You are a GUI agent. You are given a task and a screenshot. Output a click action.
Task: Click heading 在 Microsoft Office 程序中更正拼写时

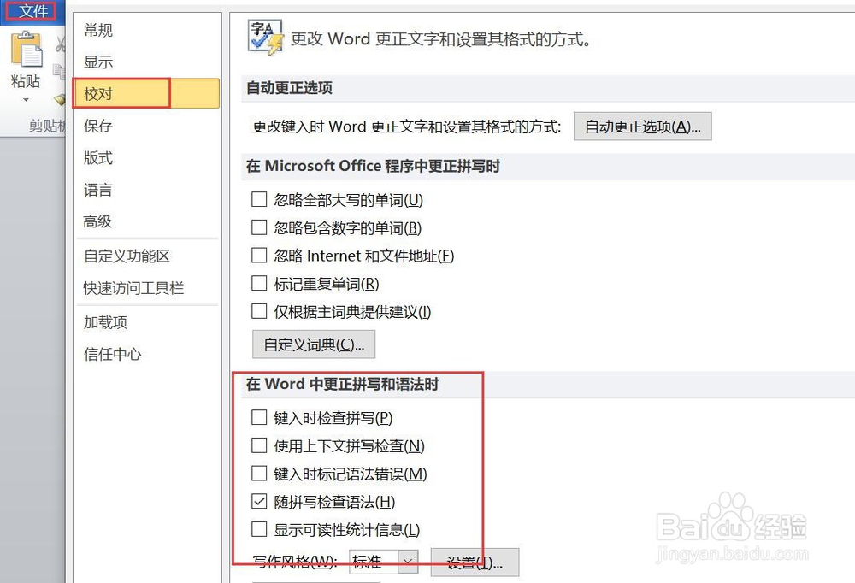coord(373,166)
